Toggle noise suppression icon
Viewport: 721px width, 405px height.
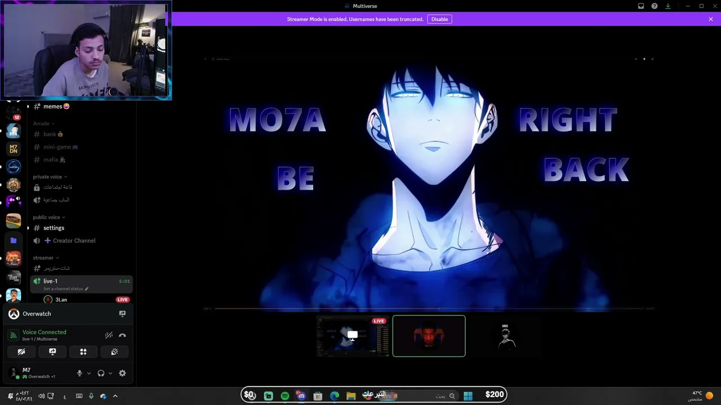(x=109, y=335)
